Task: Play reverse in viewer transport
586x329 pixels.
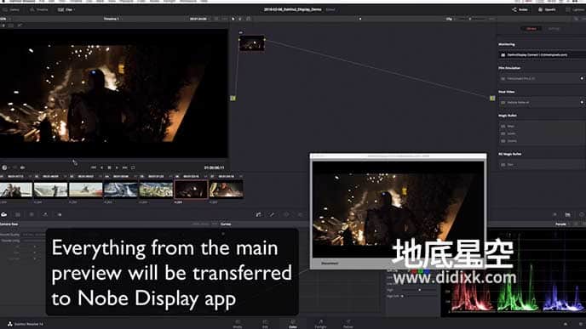Action: tap(101, 167)
